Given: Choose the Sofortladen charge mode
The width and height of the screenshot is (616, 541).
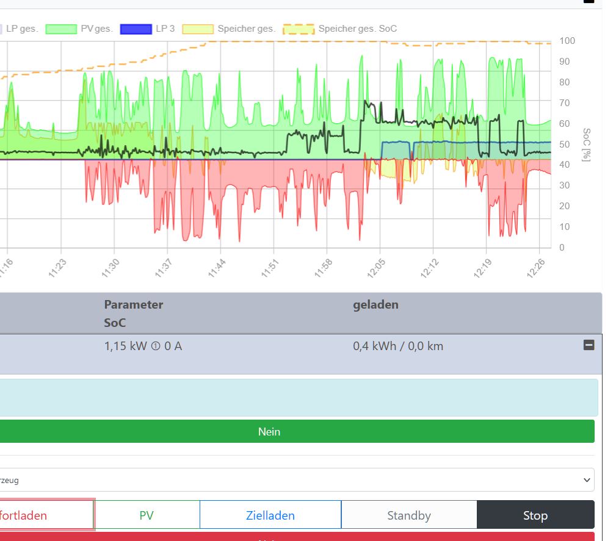Looking at the screenshot, I should 46,515.
